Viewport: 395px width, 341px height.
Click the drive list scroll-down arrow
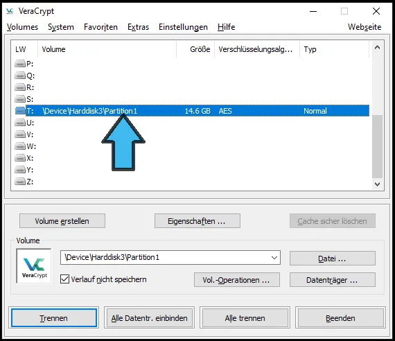[377, 184]
